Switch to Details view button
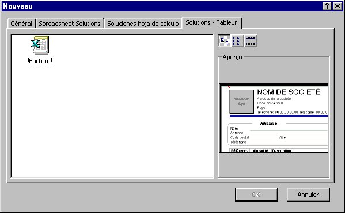Screen dimensions: 345x213 251,41
